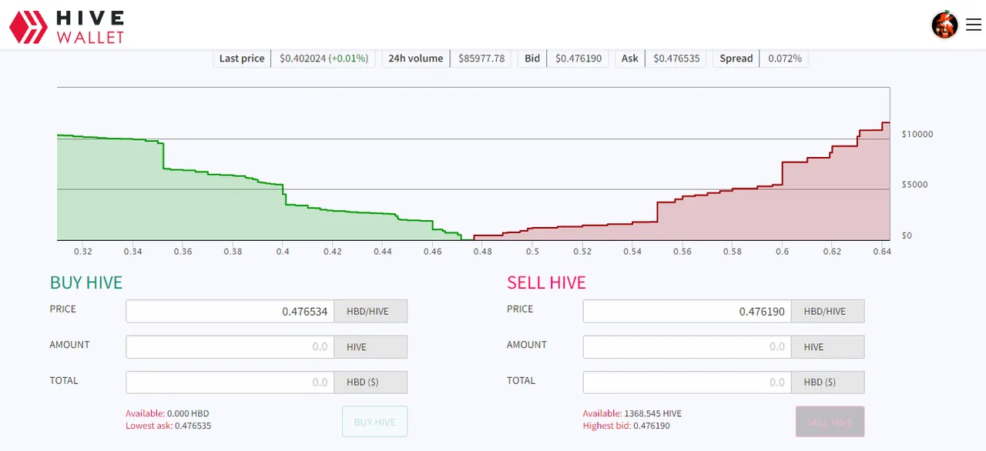
Task: Click the 24h volume $85977.78 value
Action: 481,58
